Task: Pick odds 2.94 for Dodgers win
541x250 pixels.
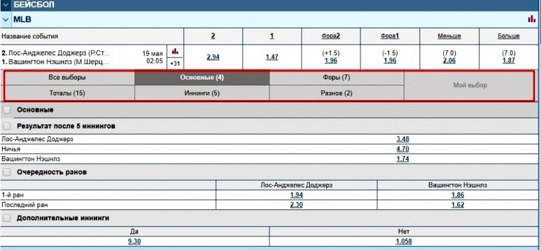Action: 213,57
